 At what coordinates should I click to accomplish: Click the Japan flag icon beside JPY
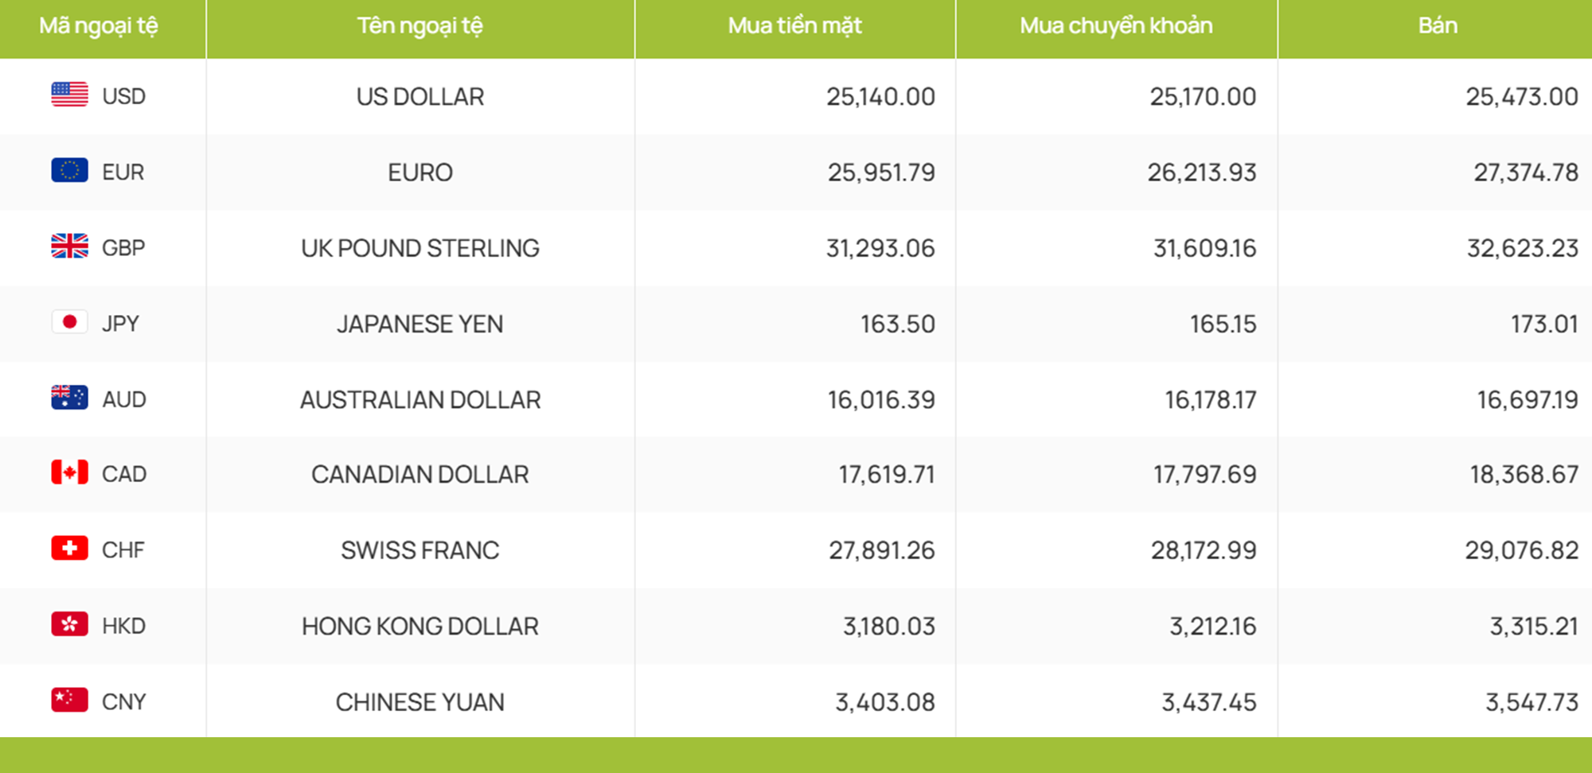coord(70,322)
